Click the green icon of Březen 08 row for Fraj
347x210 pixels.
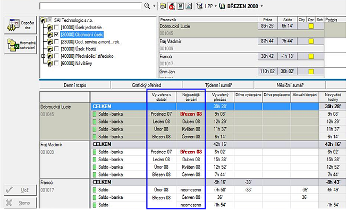click(x=95, y=174)
